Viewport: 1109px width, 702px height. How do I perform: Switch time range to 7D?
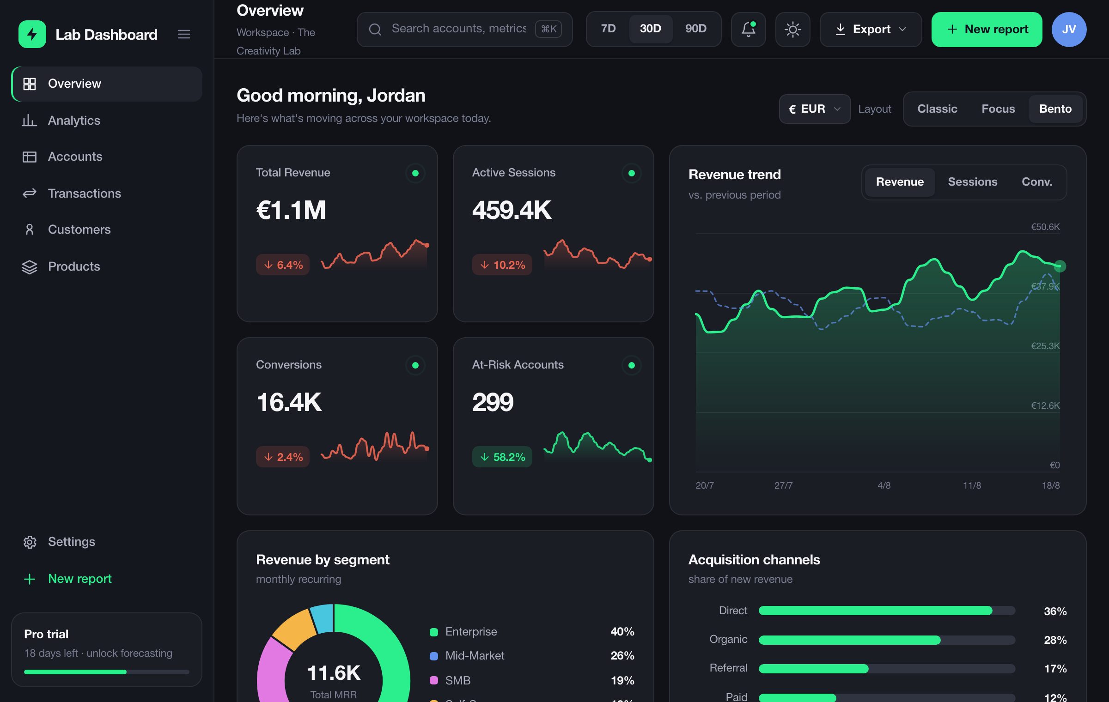pos(608,29)
